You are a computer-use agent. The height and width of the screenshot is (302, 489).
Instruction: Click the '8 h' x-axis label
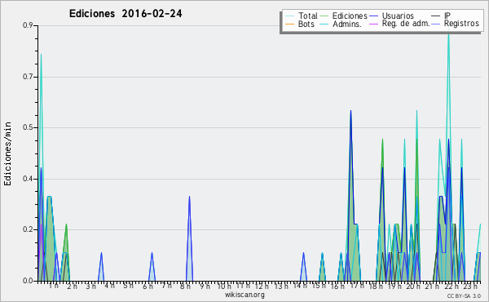click(185, 286)
